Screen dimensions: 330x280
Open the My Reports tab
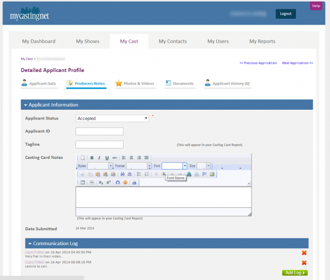pos(262,41)
